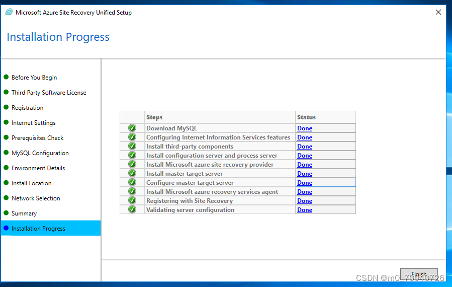This screenshot has height=287, width=452.
Task: Open Done link for Validating server configuration
Action: tap(305, 210)
